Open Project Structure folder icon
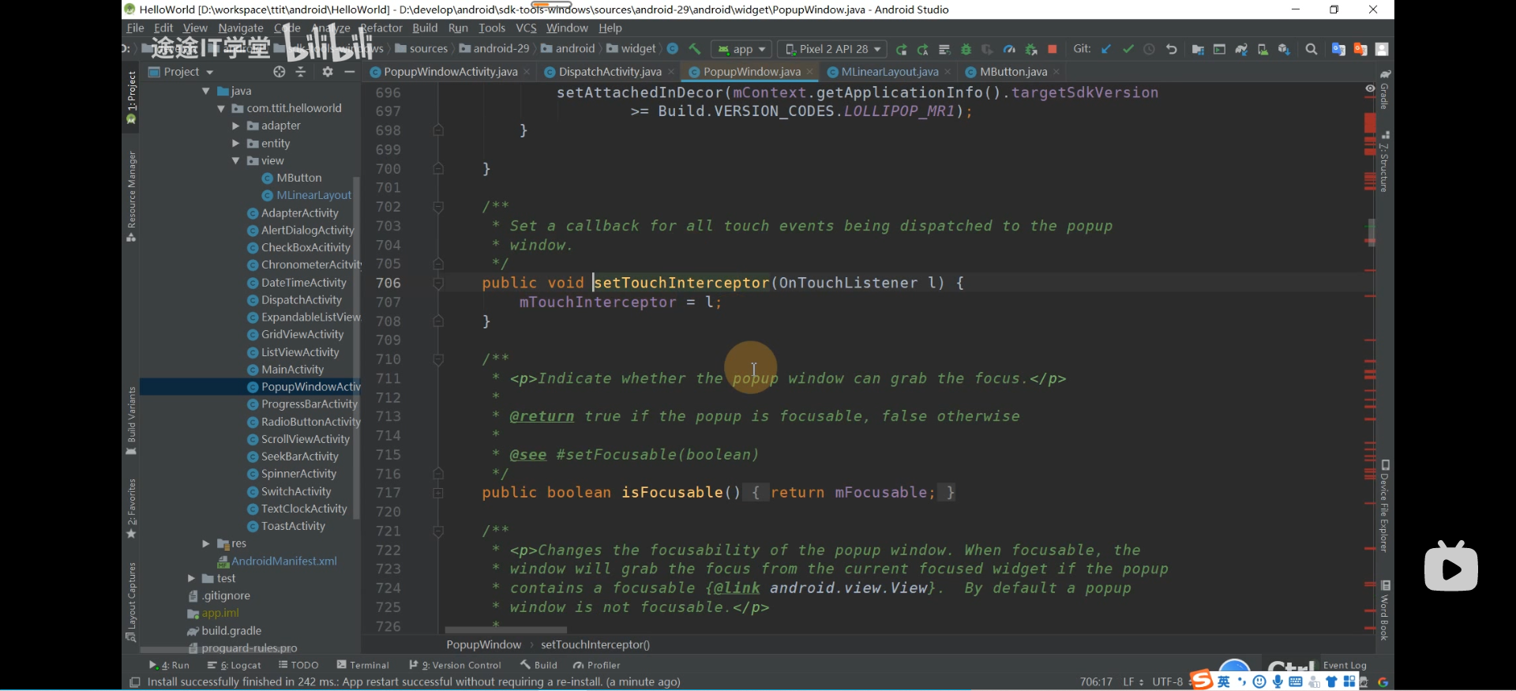The width and height of the screenshot is (1516, 691). 1198,49
